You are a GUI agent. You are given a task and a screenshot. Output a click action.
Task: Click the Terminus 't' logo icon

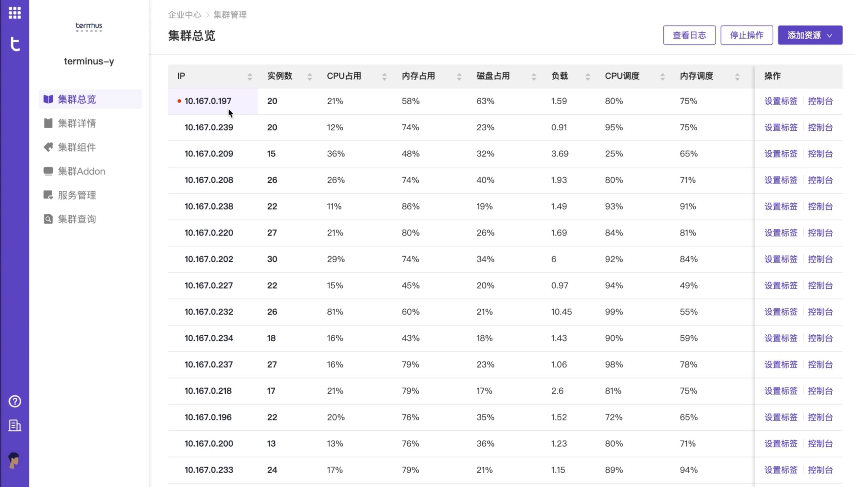click(15, 44)
